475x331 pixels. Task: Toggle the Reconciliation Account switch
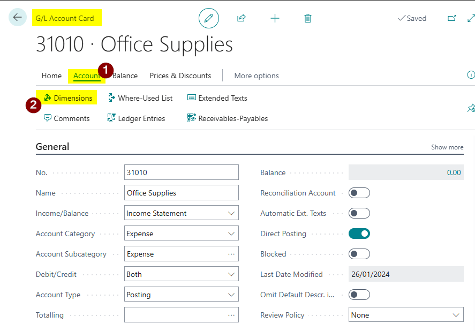point(359,193)
